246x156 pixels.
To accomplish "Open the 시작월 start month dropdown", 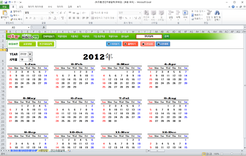I will coord(30,60).
